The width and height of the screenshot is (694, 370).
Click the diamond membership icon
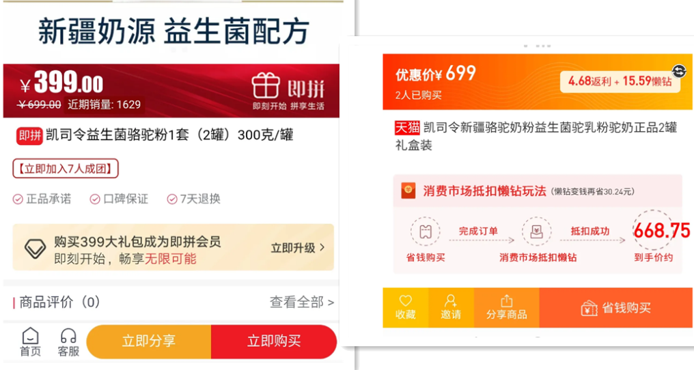(35, 248)
